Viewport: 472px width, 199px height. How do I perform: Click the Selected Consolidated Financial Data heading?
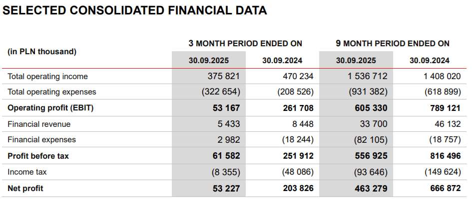(x=135, y=10)
